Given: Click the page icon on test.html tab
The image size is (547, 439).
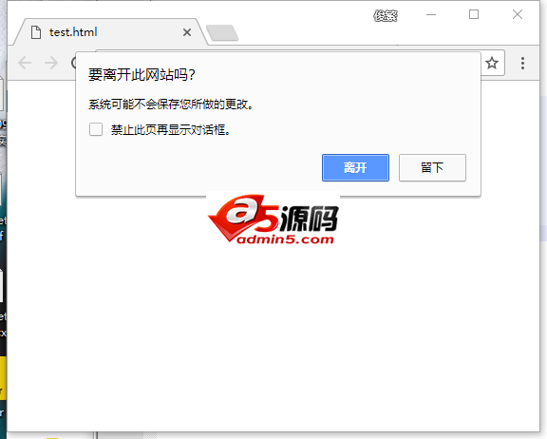Looking at the screenshot, I should 36,32.
